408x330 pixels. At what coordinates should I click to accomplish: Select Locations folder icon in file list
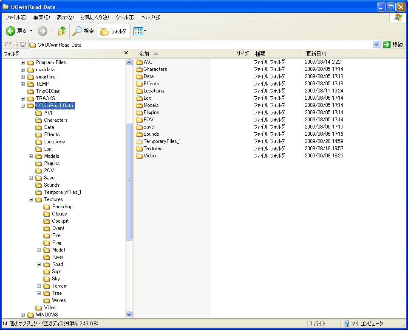pyautogui.click(x=139, y=91)
